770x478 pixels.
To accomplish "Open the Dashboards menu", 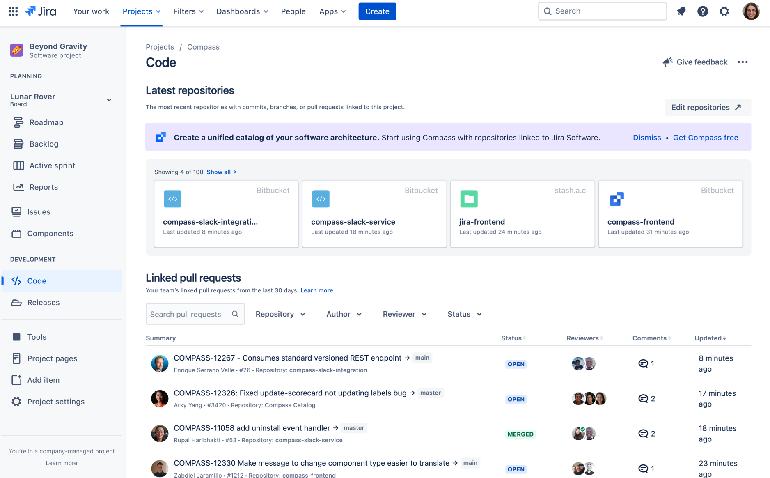I will [242, 11].
